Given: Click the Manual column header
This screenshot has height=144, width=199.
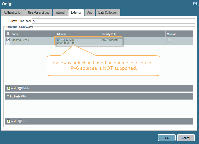Looking at the screenshot, I should click(179, 34).
